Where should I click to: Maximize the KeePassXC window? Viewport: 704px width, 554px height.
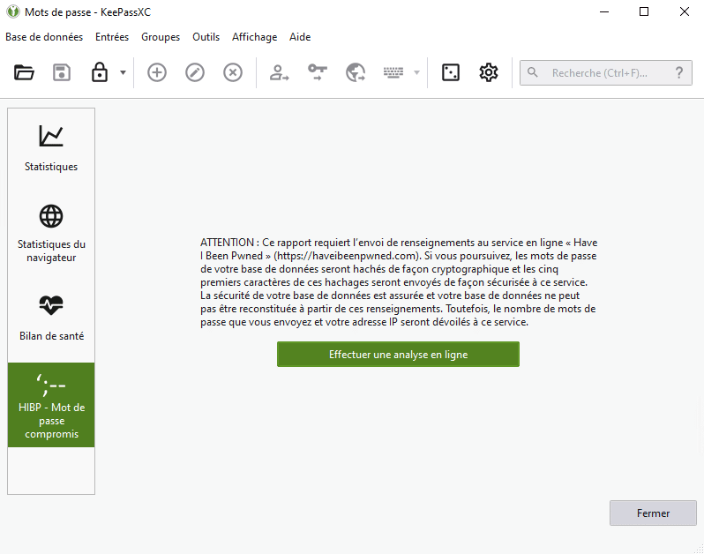tap(644, 11)
